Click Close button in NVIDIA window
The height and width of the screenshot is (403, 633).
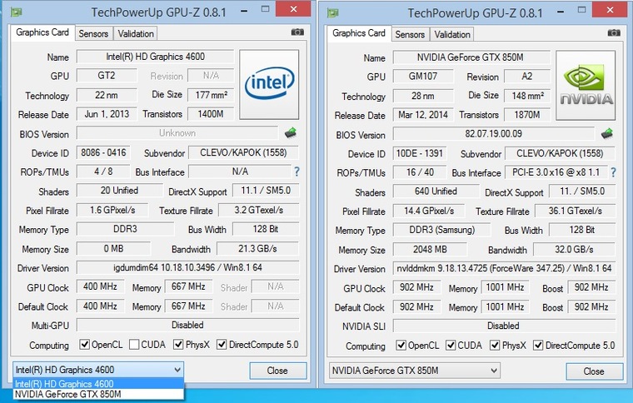594,371
